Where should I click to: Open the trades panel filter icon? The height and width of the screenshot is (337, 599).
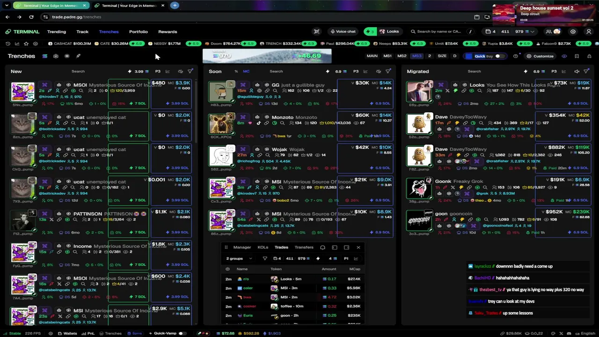click(x=265, y=258)
